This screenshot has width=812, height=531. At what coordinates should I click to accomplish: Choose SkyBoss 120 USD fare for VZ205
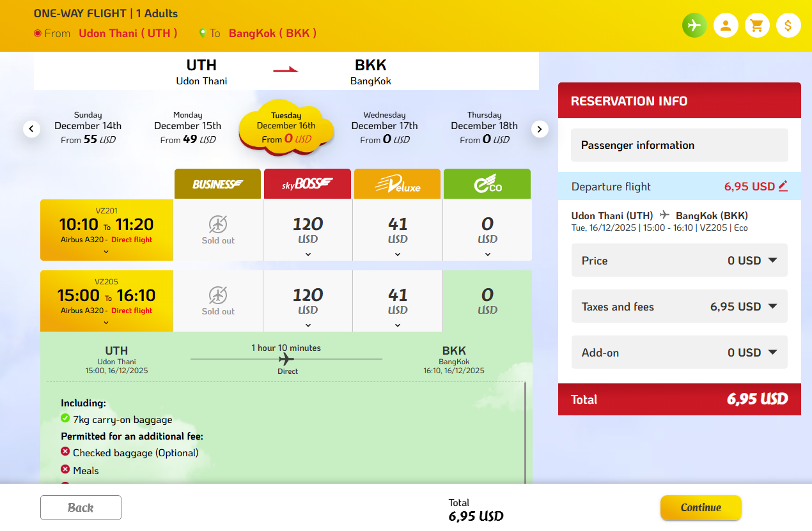pyautogui.click(x=308, y=301)
